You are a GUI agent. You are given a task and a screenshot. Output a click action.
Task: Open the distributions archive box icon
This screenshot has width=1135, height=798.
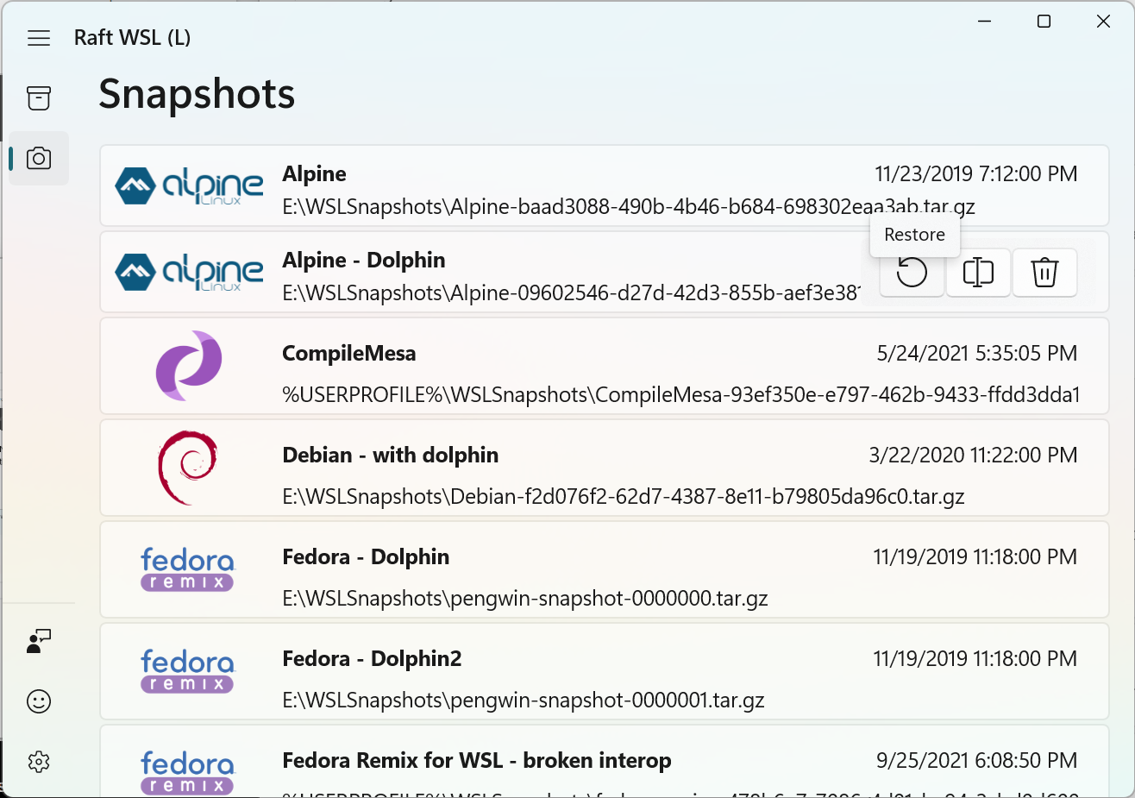pos(39,98)
